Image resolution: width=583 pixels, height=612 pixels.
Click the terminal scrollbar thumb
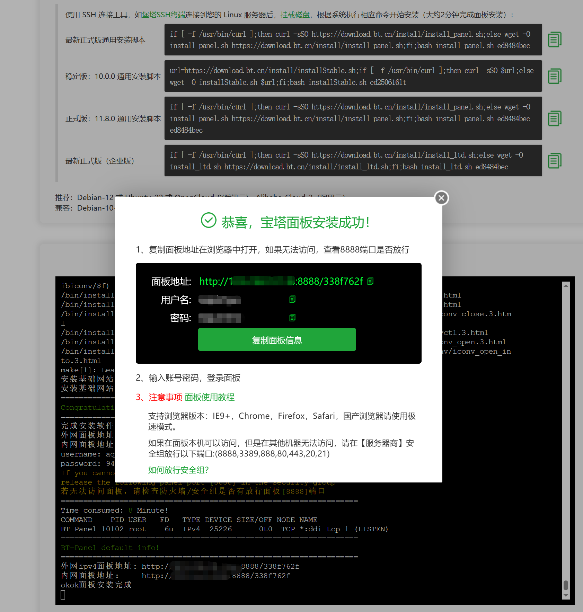tap(566, 585)
